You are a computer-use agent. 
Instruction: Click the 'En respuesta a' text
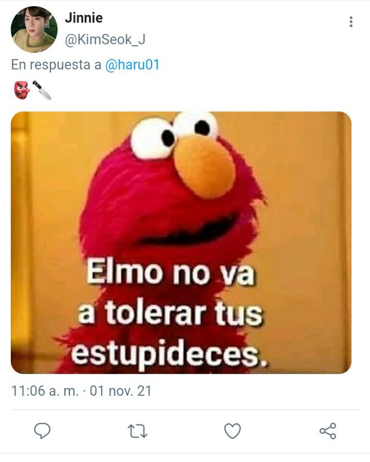click(56, 65)
